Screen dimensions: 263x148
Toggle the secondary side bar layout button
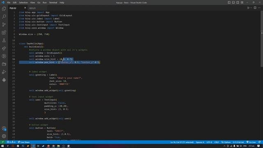pos(238,2)
